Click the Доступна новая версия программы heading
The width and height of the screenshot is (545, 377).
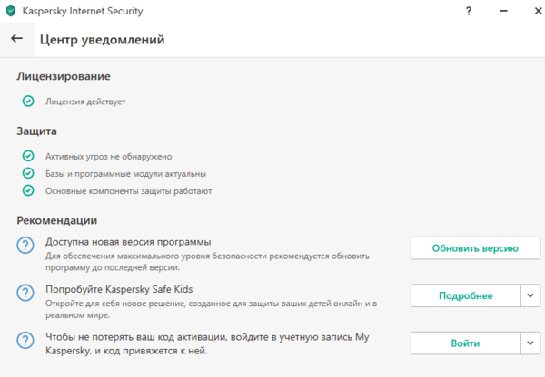[x=128, y=242]
